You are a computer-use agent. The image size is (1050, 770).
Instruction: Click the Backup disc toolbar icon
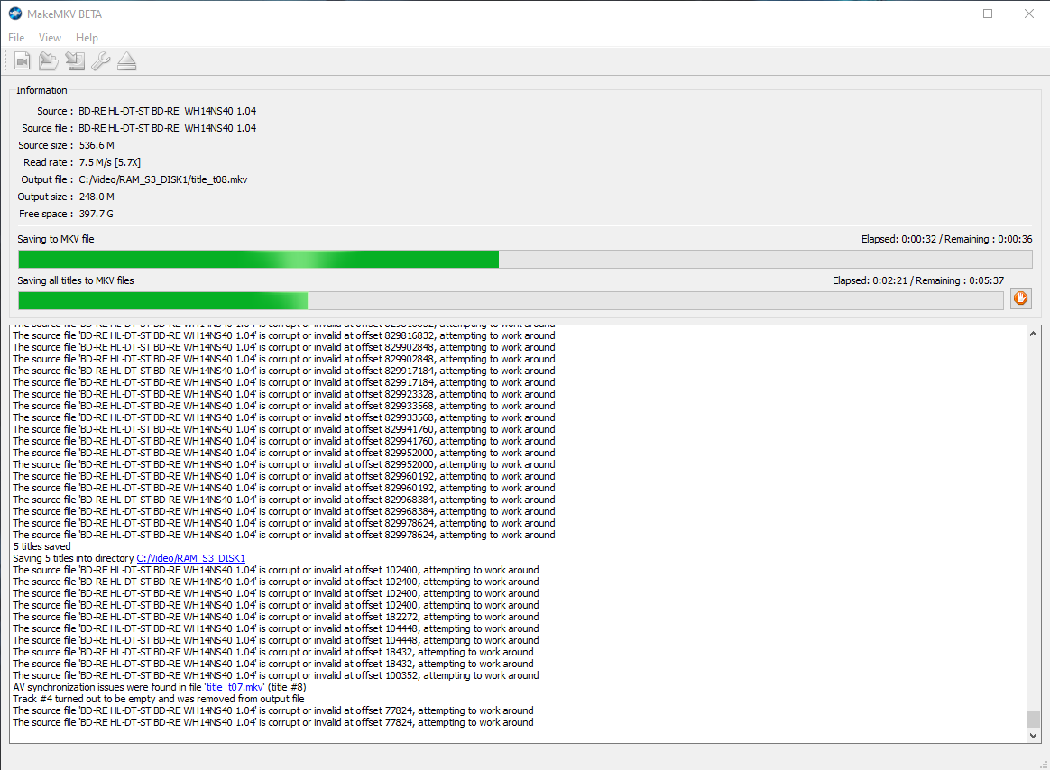point(75,61)
